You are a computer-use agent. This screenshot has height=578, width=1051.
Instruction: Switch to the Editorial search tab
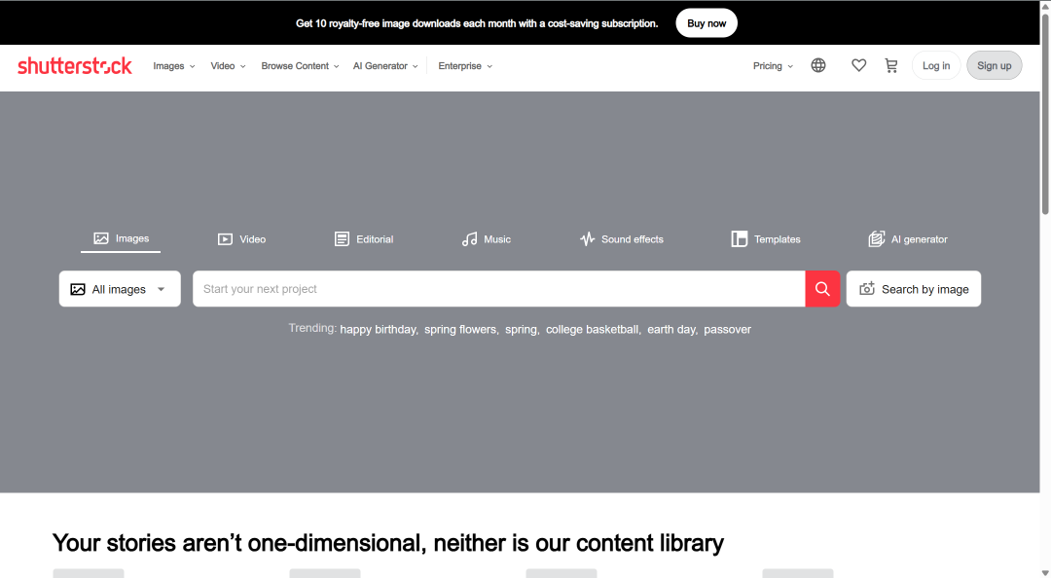coord(364,239)
